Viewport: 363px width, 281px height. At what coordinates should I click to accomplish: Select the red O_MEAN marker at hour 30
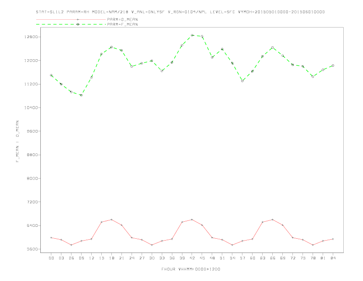pos(152,245)
